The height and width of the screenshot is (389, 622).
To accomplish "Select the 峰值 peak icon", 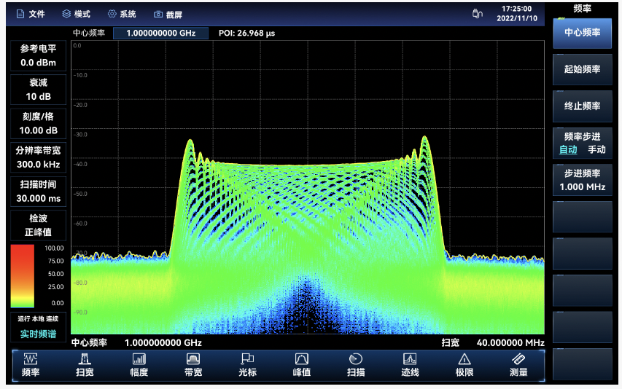I will tap(301, 359).
